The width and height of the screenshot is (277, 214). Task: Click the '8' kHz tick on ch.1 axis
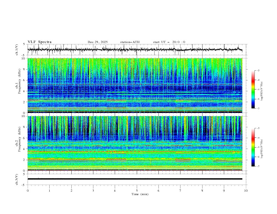click(x=25, y=69)
